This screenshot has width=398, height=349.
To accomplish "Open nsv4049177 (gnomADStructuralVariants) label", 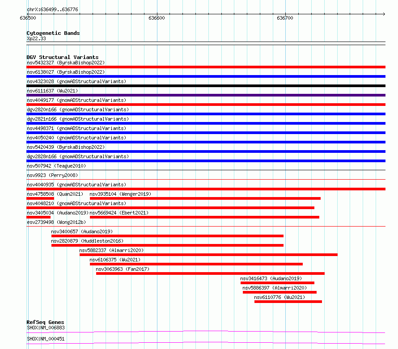I will [76, 100].
